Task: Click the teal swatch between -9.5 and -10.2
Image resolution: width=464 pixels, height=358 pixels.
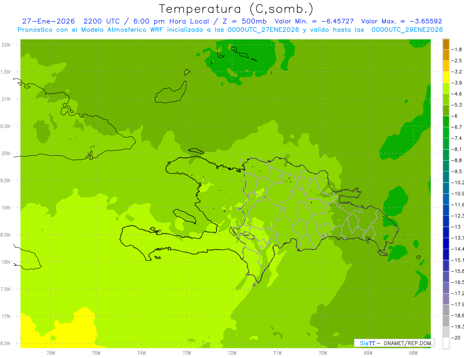Action: pos(446,177)
